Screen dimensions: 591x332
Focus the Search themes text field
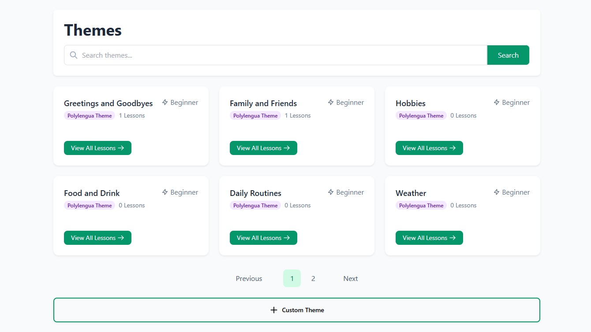tap(282, 55)
